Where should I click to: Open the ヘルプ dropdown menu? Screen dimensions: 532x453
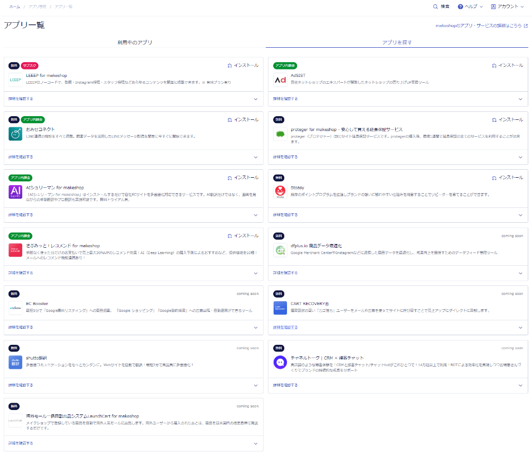pos(470,6)
